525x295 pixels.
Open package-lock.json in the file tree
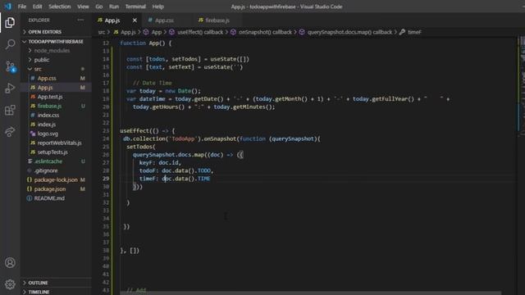pos(56,180)
